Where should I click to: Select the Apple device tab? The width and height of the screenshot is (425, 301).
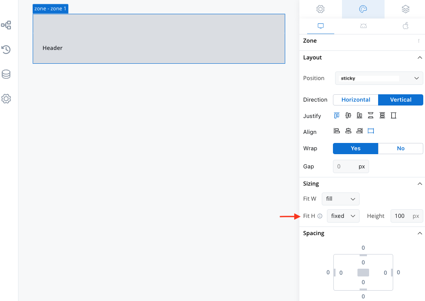406,26
